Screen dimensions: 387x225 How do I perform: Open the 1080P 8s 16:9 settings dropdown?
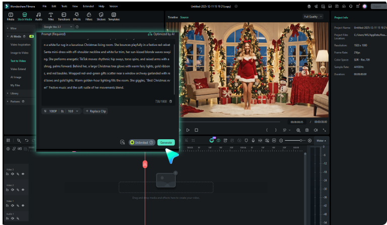tap(61, 111)
